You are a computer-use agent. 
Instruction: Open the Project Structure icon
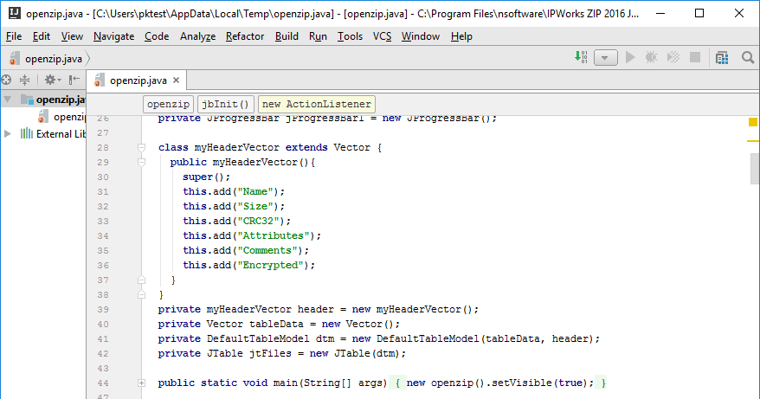[722, 58]
